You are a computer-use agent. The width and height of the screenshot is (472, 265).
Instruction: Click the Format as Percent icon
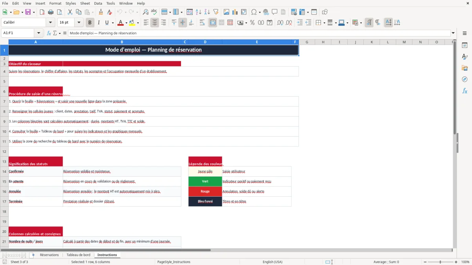click(252, 23)
